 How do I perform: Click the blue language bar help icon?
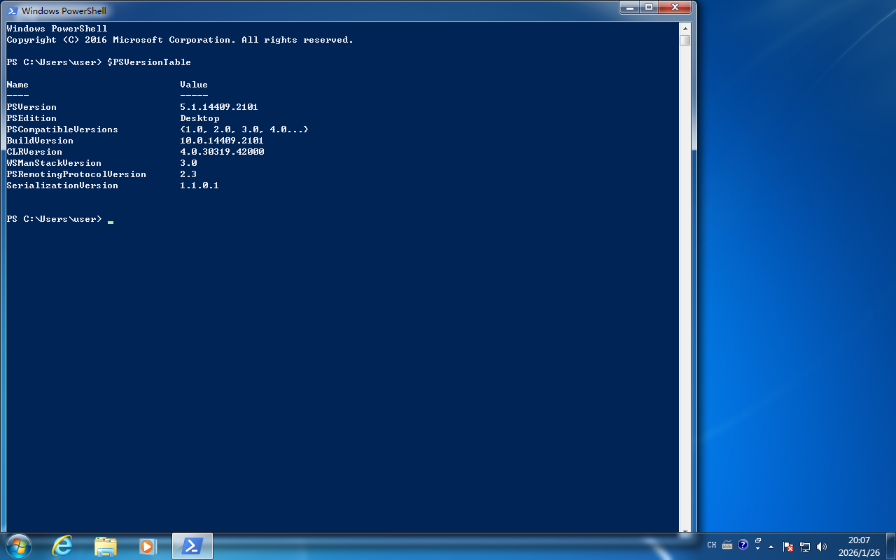coord(743,544)
